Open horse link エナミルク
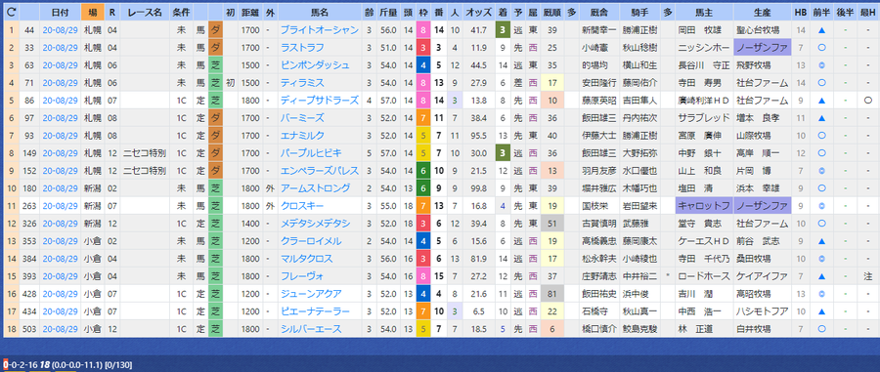This screenshot has height=372, width=880. pyautogui.click(x=302, y=136)
